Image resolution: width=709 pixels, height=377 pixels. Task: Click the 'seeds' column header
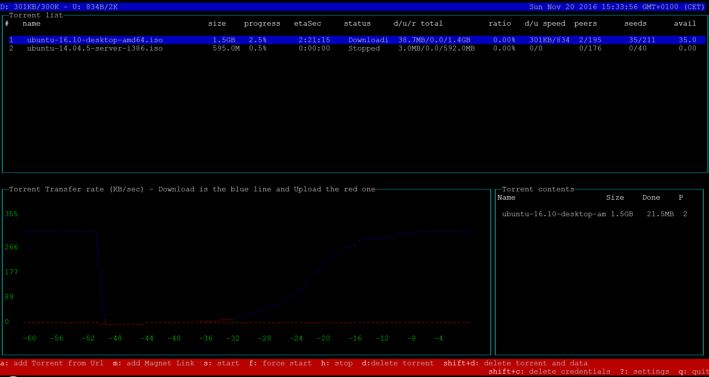[635, 23]
